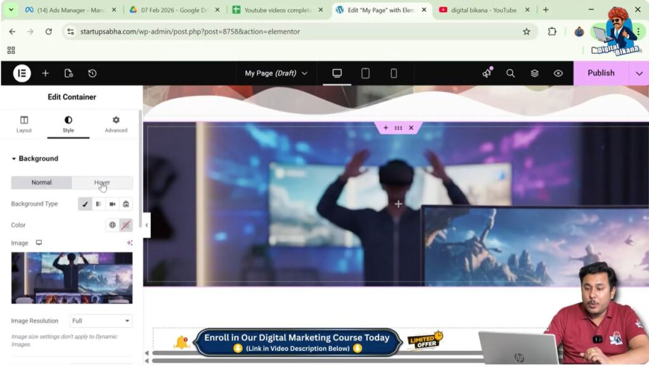Select the Classic background type brush
The width and height of the screenshot is (649, 366).
pyautogui.click(x=85, y=204)
